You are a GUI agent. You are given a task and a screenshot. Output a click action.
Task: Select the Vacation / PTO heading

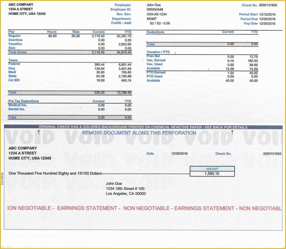(x=157, y=52)
